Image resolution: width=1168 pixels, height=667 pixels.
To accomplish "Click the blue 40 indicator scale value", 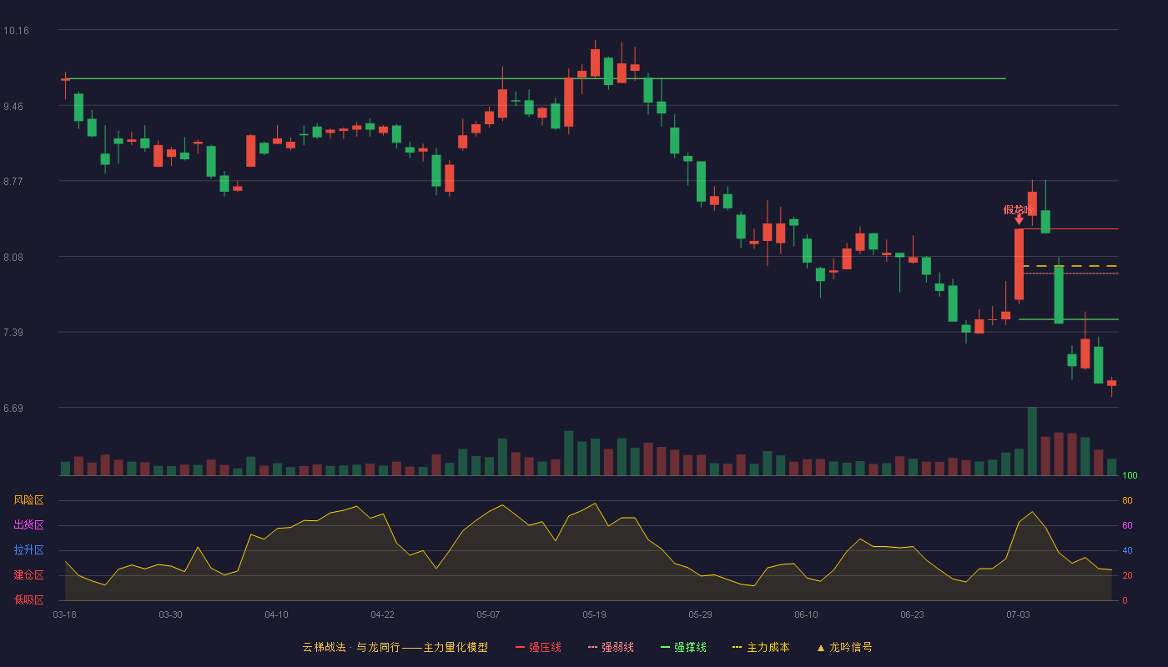I will 1127,550.
